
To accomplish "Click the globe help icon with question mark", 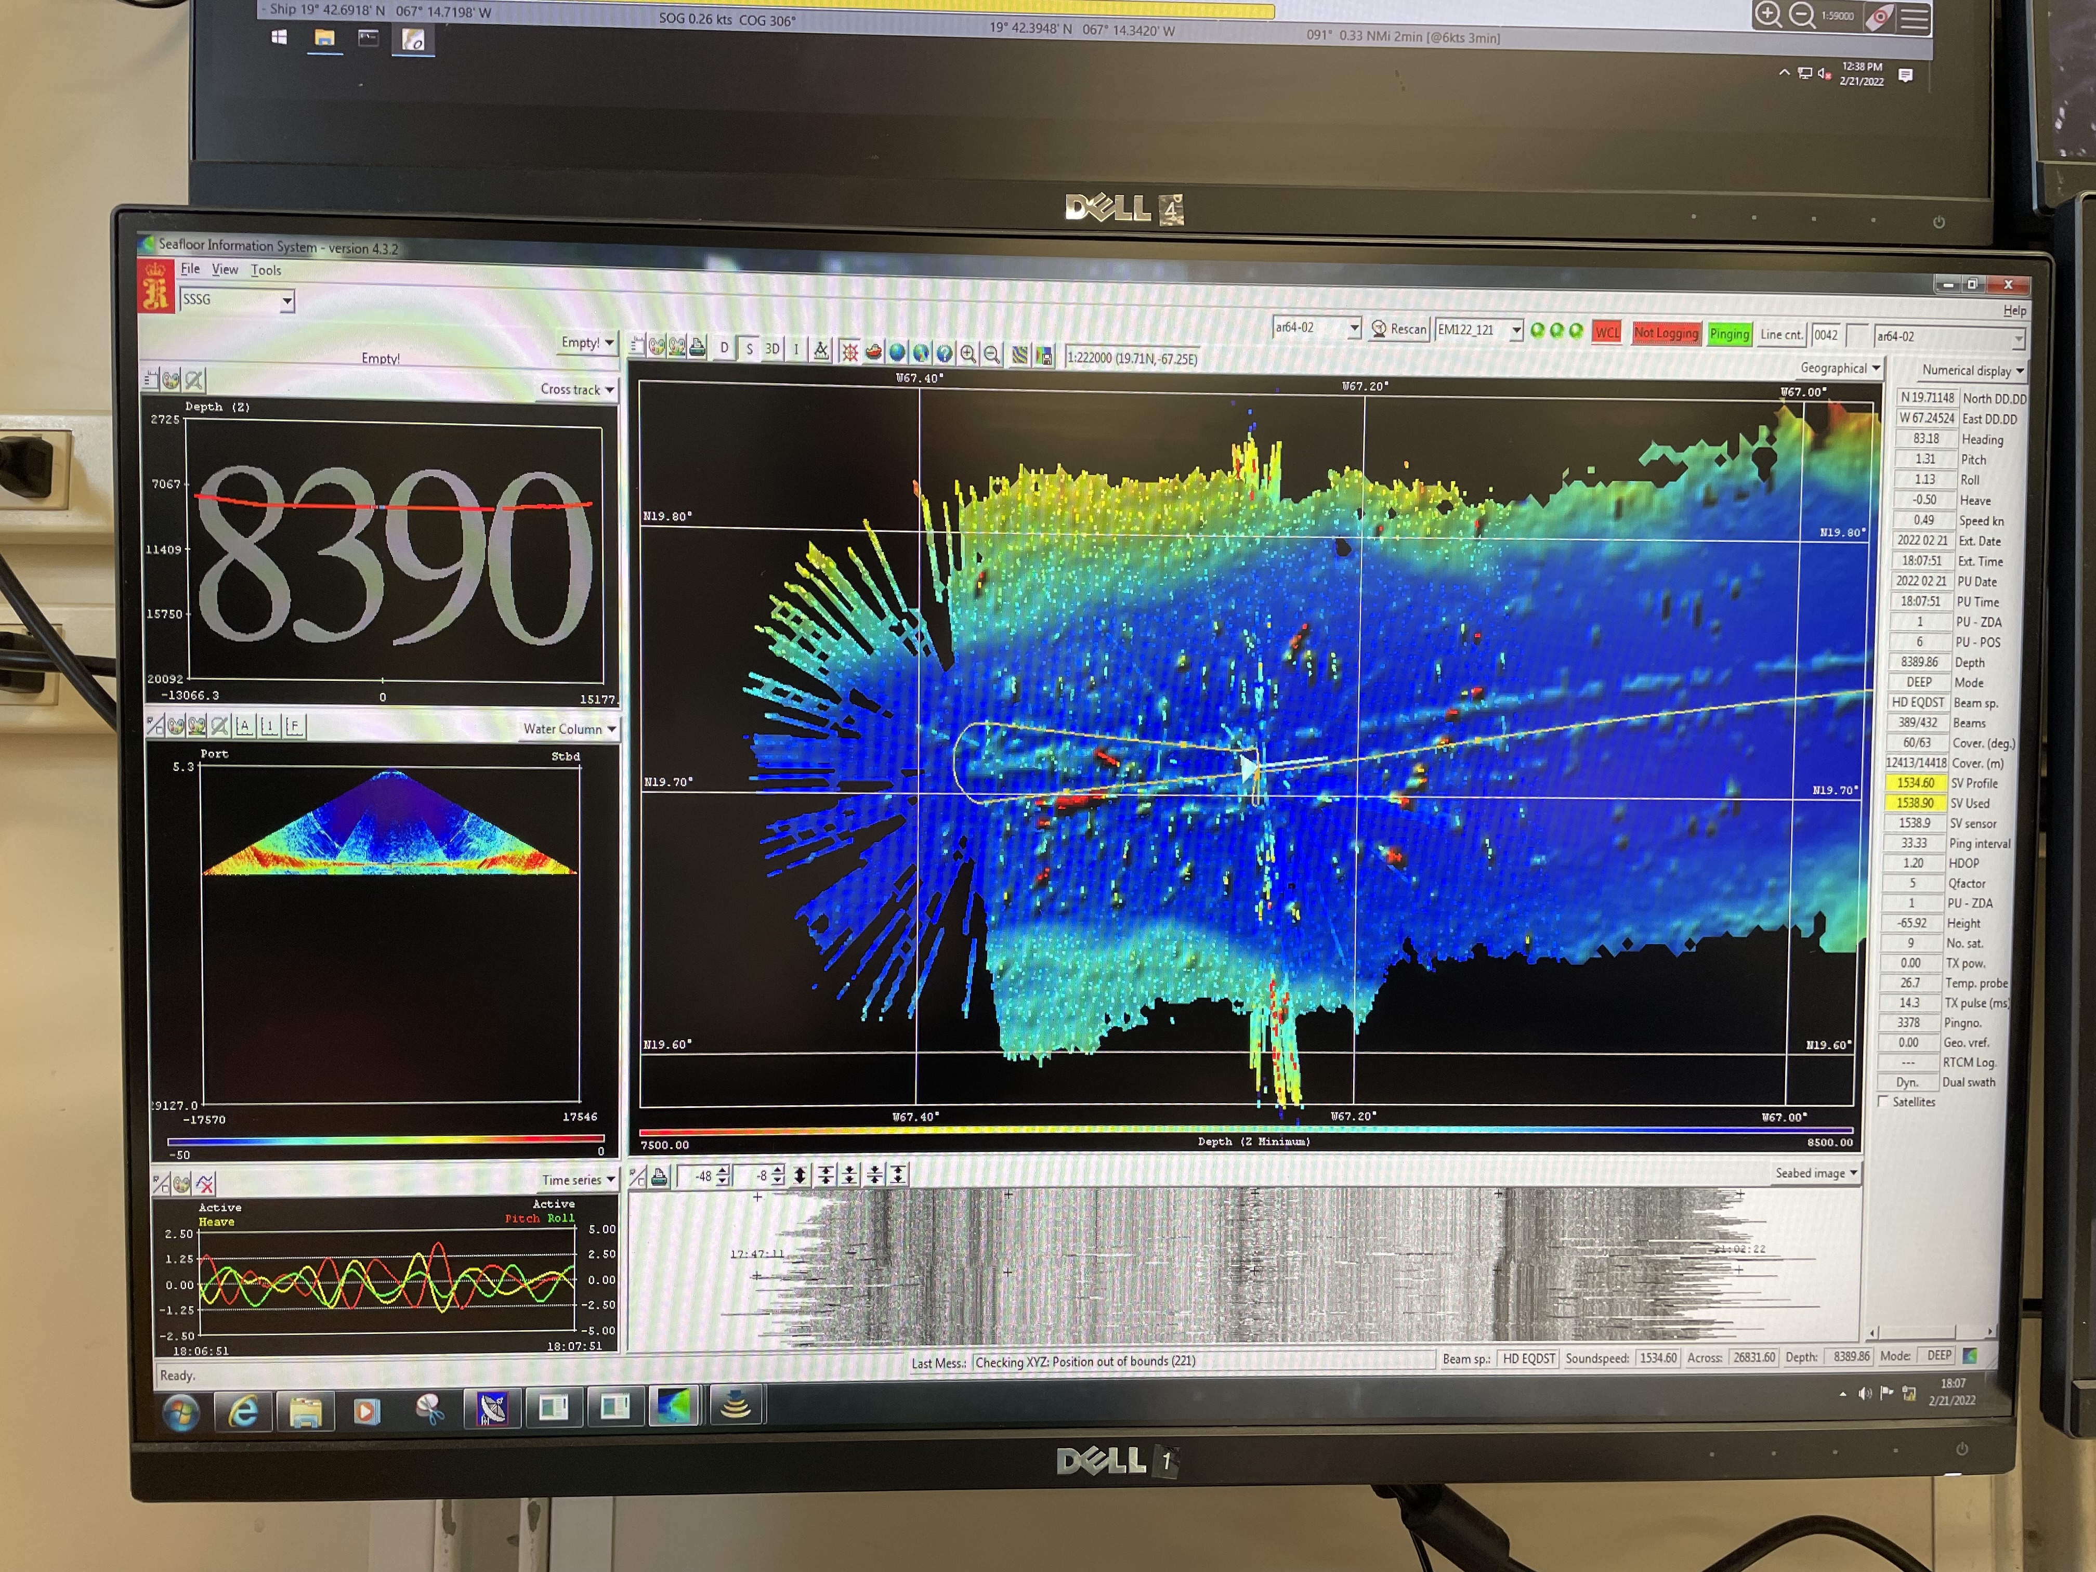I will pyautogui.click(x=945, y=353).
